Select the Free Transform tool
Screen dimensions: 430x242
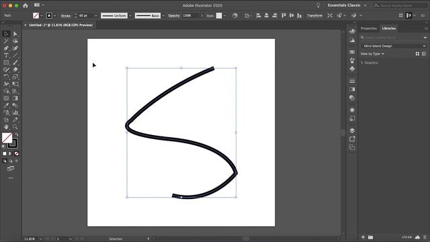pyautogui.click(x=15, y=84)
